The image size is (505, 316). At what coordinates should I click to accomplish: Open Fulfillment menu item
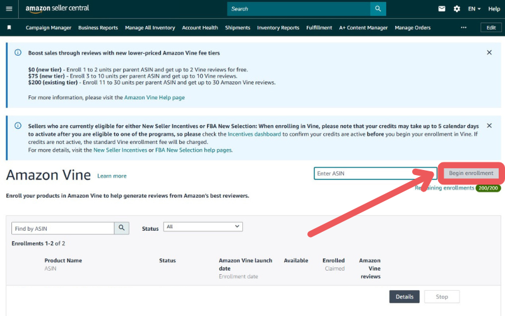[319, 28]
